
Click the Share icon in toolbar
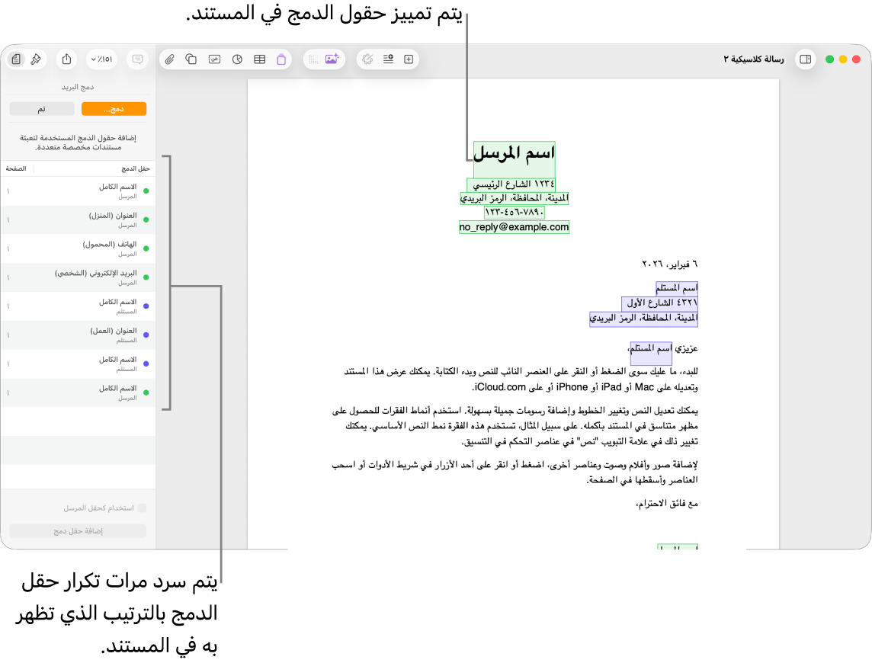coord(67,59)
